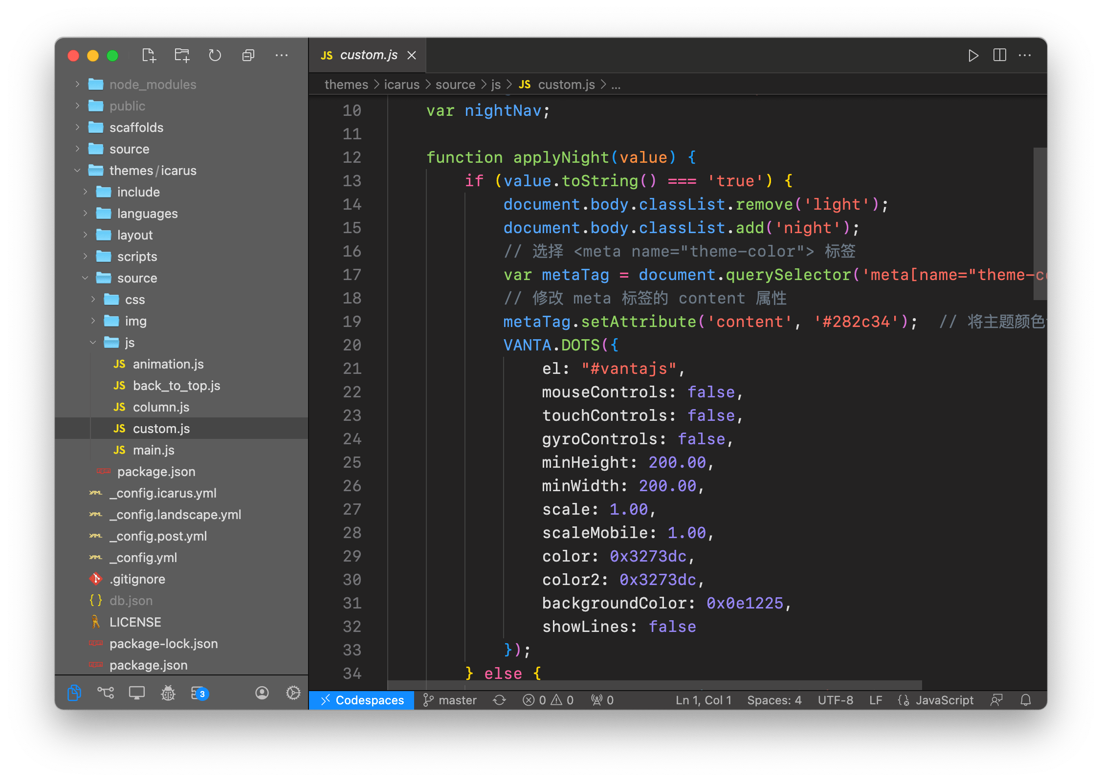Open the .gitignore file
Viewport: 1102px width, 782px height.
pyautogui.click(x=181, y=579)
